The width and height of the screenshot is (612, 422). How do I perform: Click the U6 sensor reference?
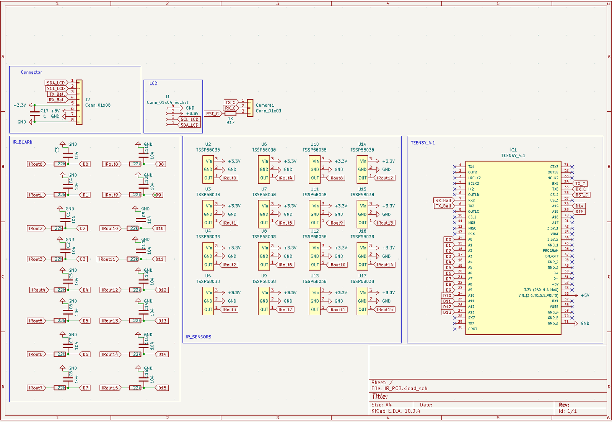[x=264, y=145]
